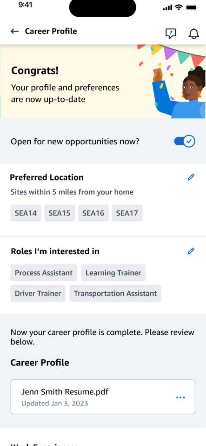Tap the Process Assistant role chip

click(44, 273)
